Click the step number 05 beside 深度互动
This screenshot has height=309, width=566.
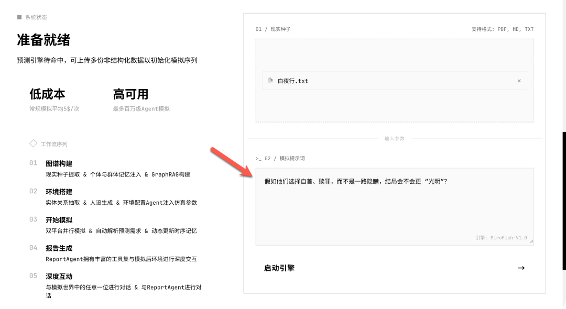click(x=33, y=276)
